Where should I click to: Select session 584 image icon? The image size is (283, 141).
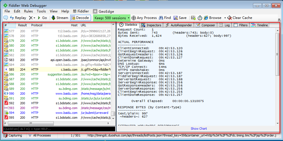pos(6,64)
